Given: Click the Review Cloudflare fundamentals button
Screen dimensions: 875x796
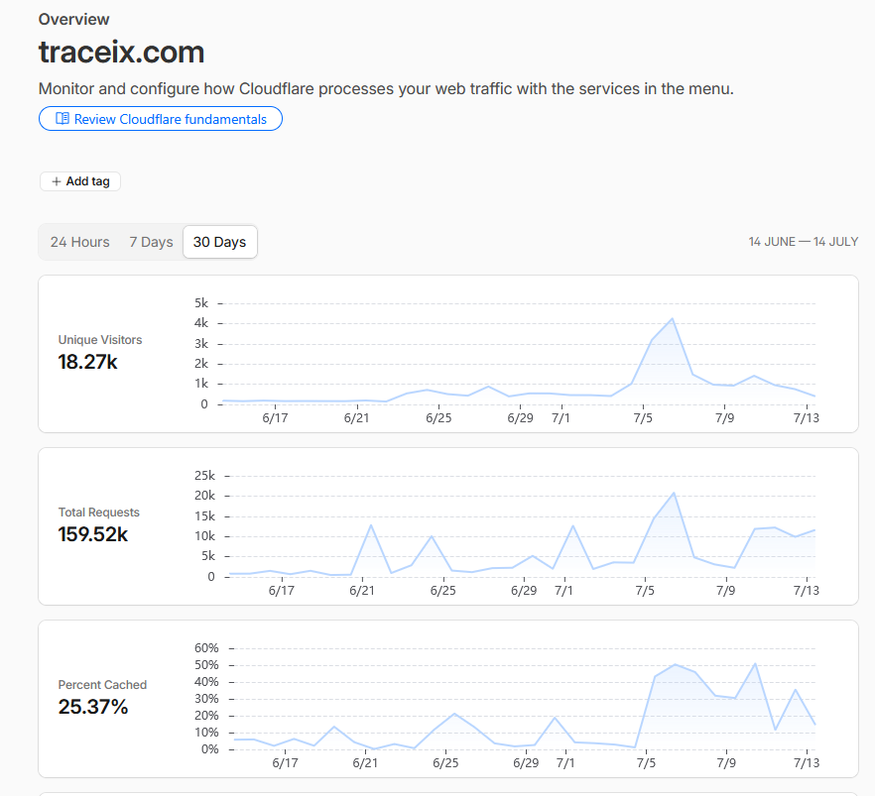Looking at the screenshot, I should 160,119.
